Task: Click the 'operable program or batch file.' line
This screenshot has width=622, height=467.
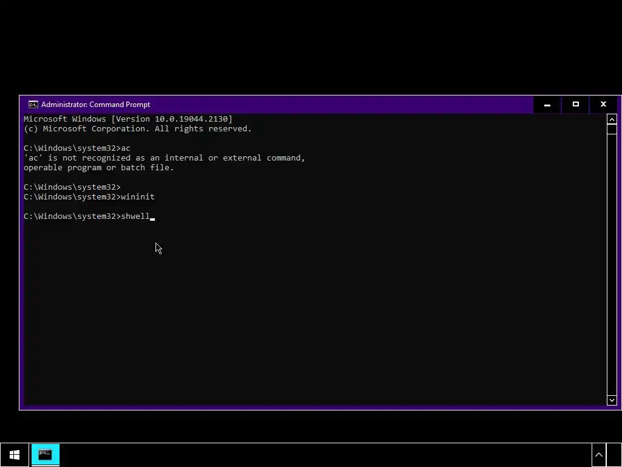Action: (99, 168)
